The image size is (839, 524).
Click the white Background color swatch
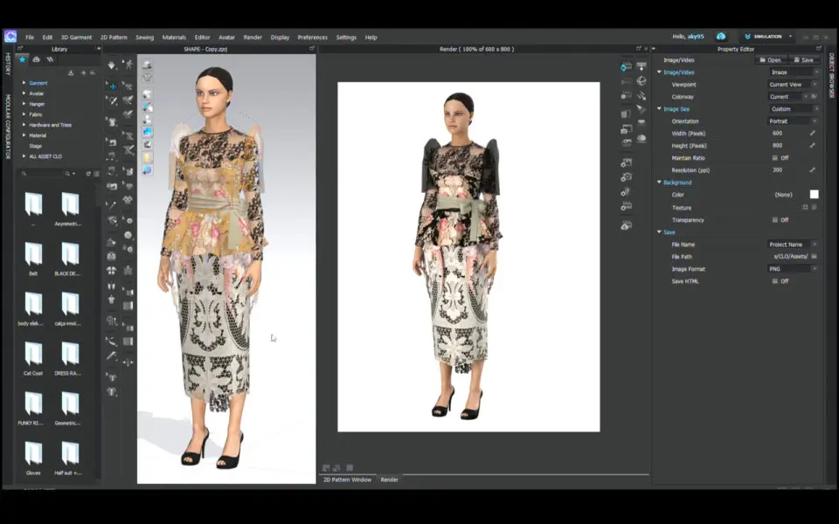[x=814, y=195]
